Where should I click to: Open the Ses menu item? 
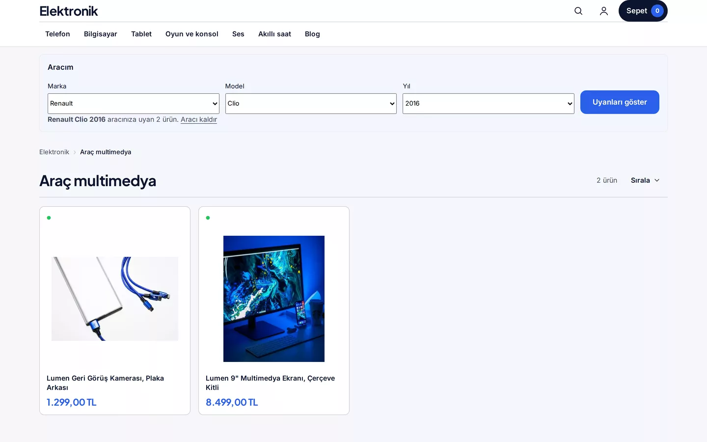(x=238, y=34)
